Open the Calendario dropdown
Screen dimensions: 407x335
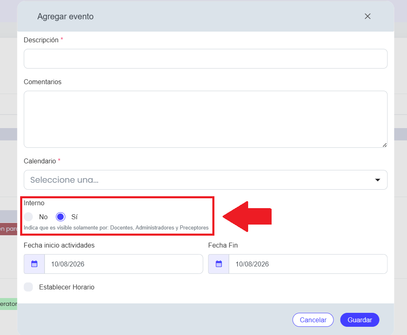(x=206, y=180)
